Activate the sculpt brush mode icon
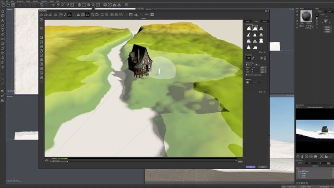 coord(248,58)
